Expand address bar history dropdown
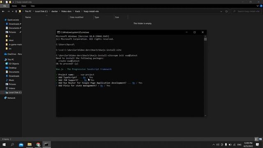Screen dimensions: 263x148 tap(221, 12)
